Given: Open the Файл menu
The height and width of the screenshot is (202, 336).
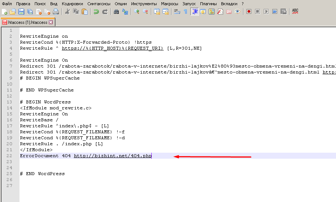Looking at the screenshot, I should pos(7,4).
